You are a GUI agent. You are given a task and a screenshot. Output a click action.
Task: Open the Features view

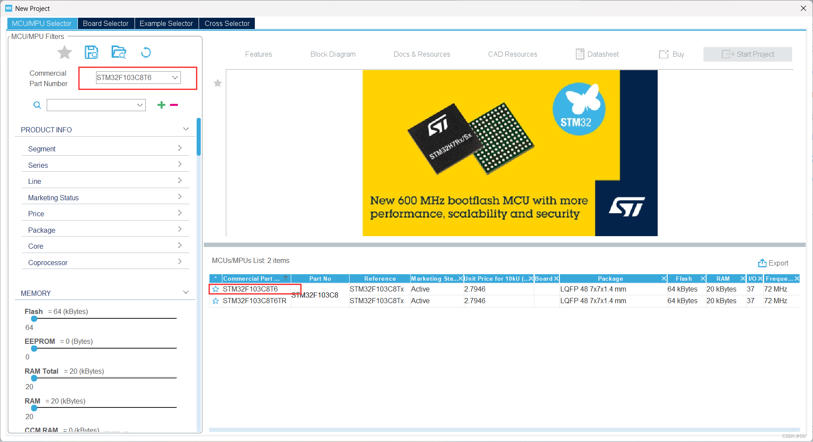(258, 54)
